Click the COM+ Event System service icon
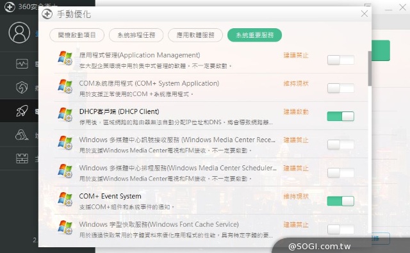This screenshot has height=253, width=410. (65, 199)
